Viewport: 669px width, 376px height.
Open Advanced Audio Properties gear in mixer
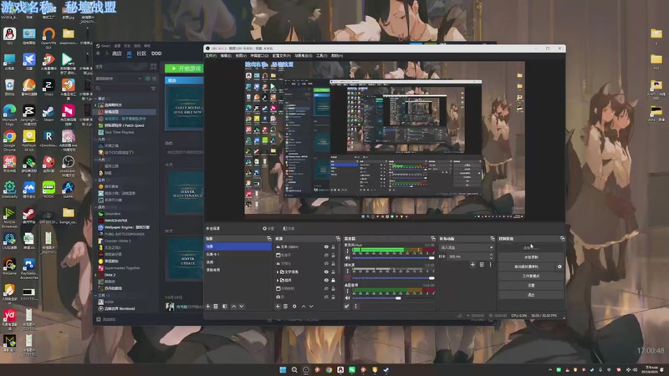[x=347, y=306]
